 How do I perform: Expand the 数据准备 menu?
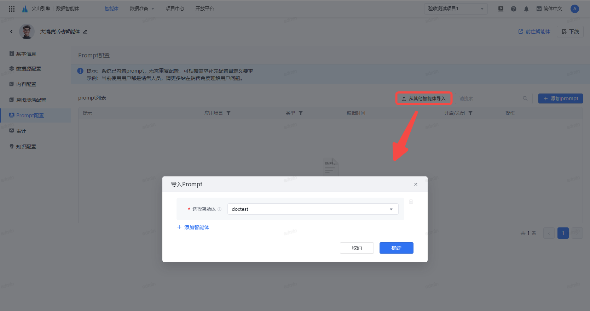(142, 9)
